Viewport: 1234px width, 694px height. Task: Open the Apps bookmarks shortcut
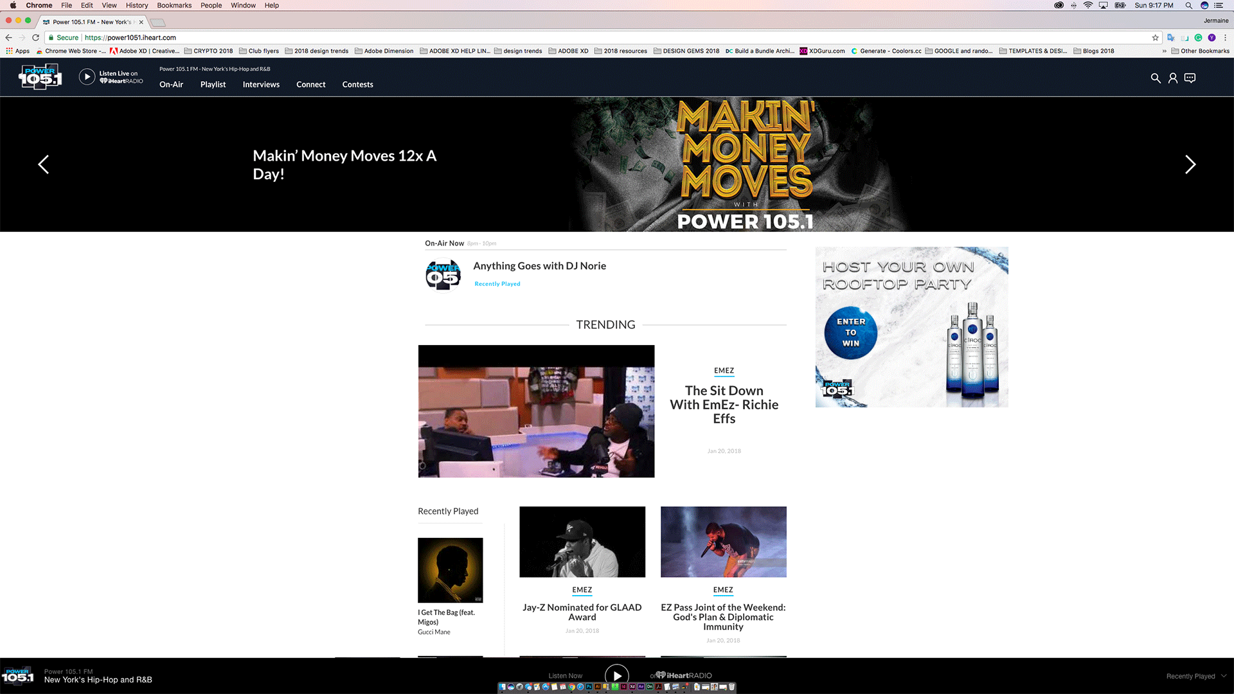pos(17,51)
